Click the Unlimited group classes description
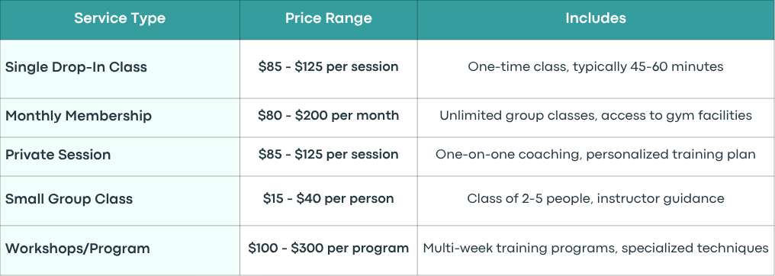775x276 pixels. (596, 116)
